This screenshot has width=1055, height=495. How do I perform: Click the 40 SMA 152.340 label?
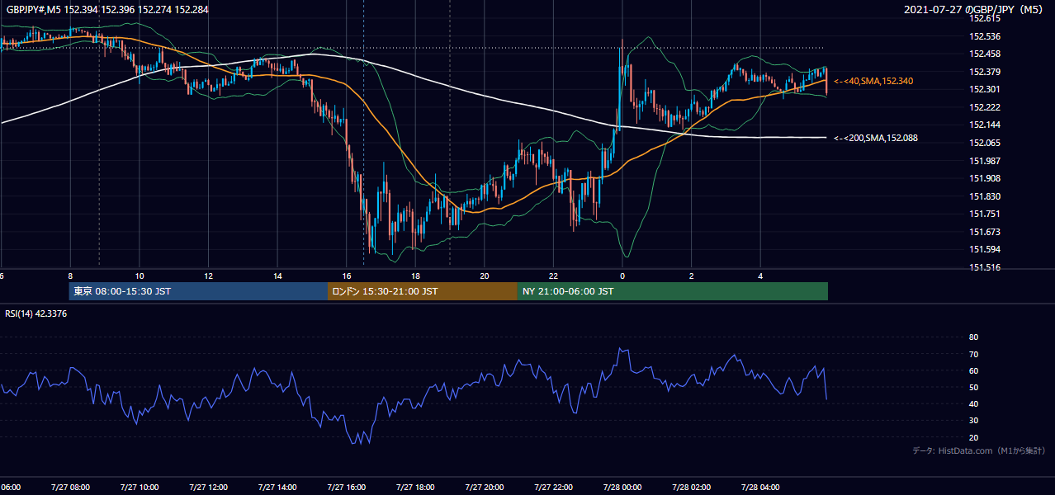(x=873, y=81)
